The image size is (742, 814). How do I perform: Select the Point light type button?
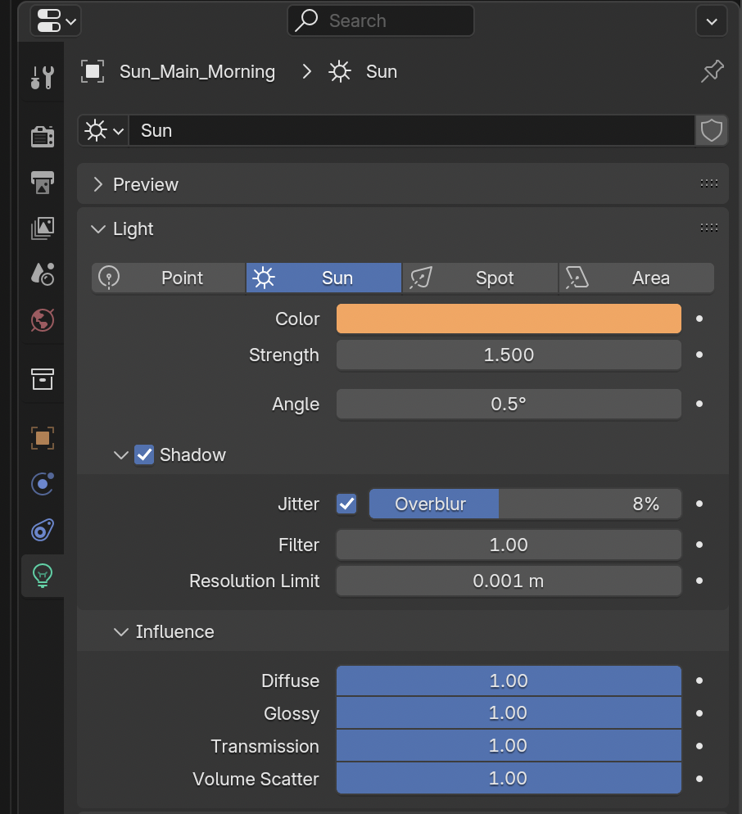point(168,278)
